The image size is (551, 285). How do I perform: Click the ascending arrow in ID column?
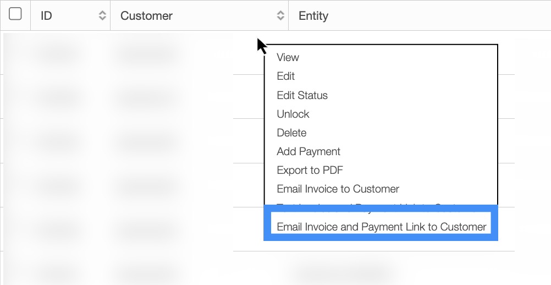[102, 13]
